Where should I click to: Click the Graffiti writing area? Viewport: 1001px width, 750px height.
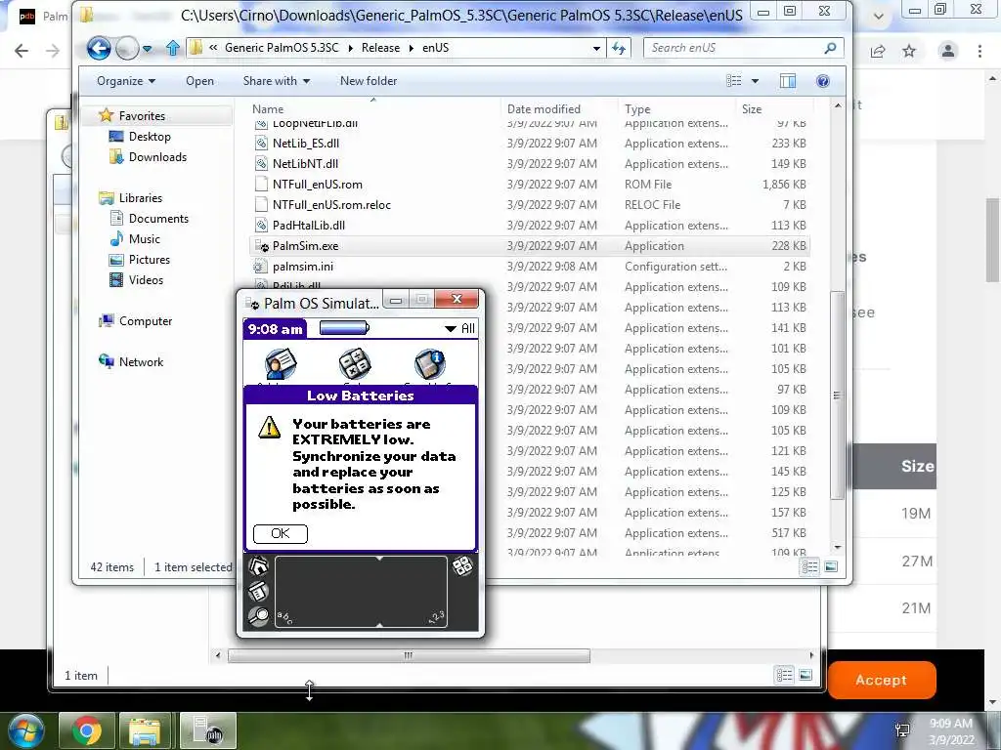click(x=361, y=591)
